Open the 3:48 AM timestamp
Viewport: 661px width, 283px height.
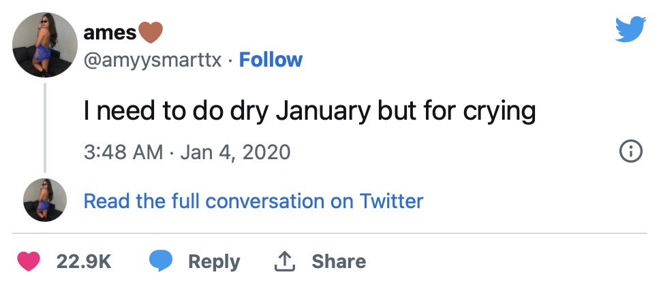coord(123,152)
